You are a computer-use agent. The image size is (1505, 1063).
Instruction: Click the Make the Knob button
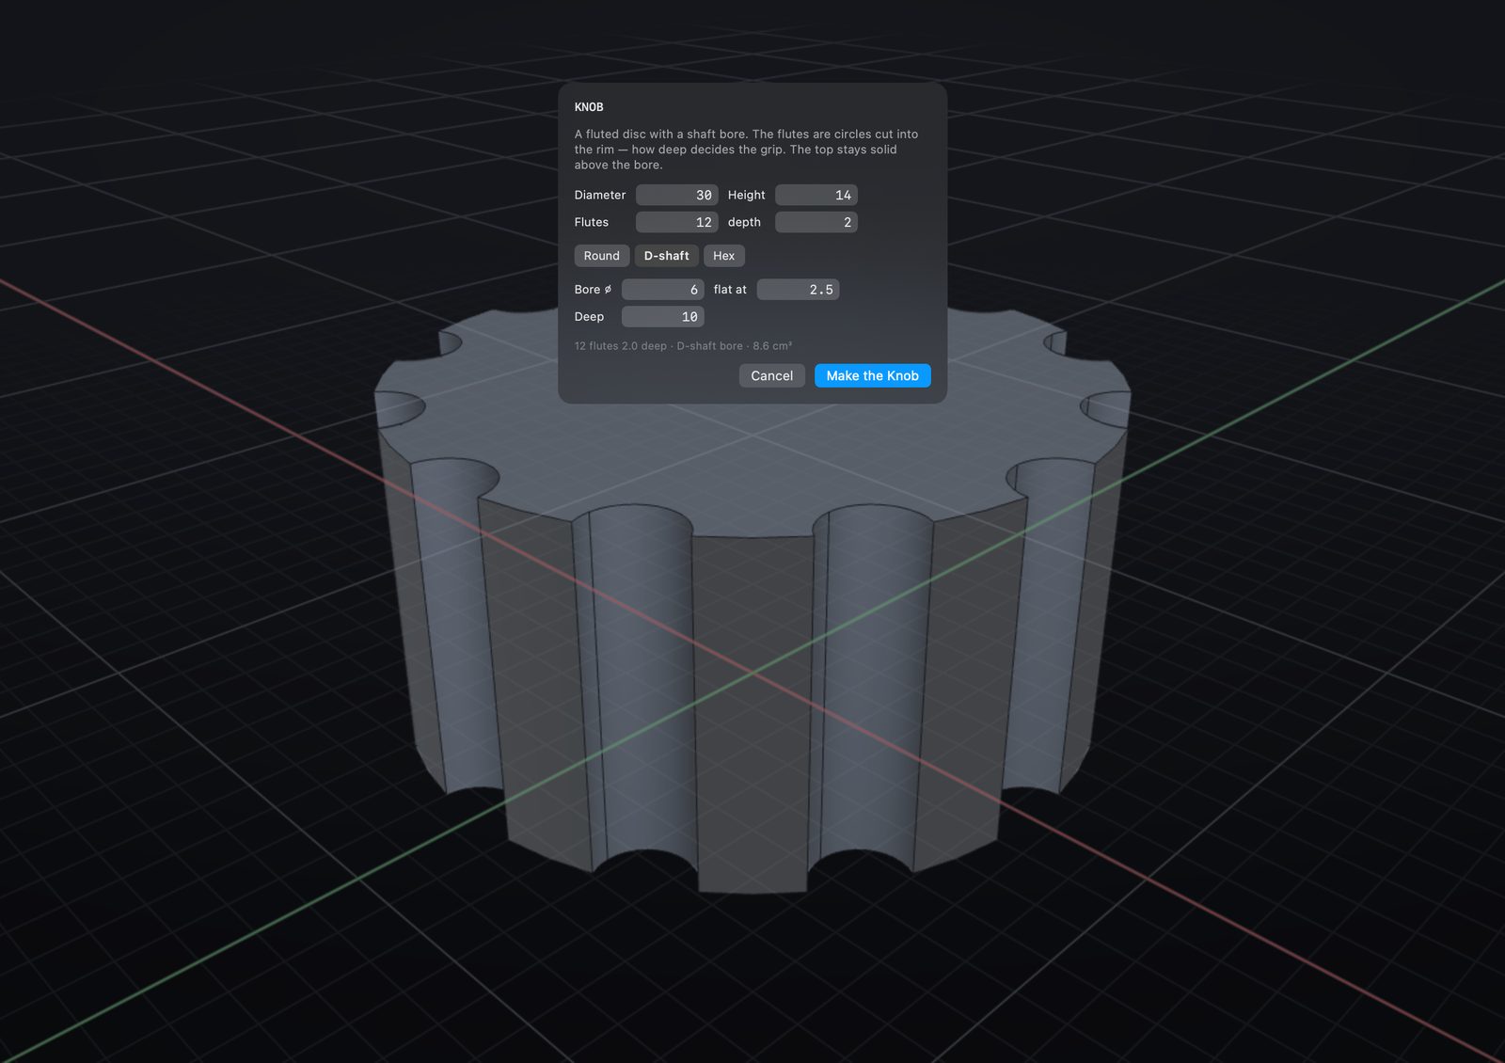(x=873, y=375)
